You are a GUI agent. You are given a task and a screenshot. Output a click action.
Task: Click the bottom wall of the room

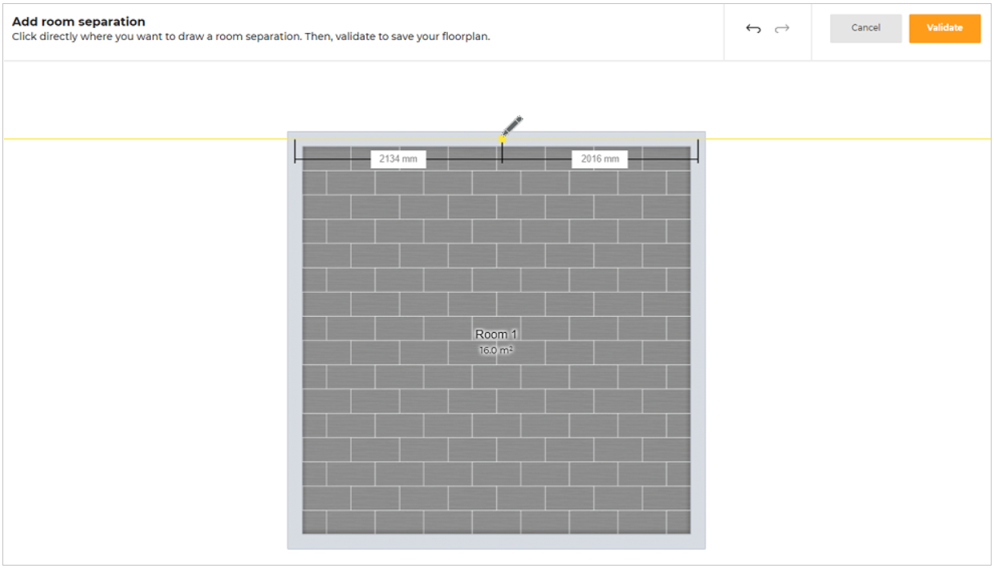click(x=496, y=542)
